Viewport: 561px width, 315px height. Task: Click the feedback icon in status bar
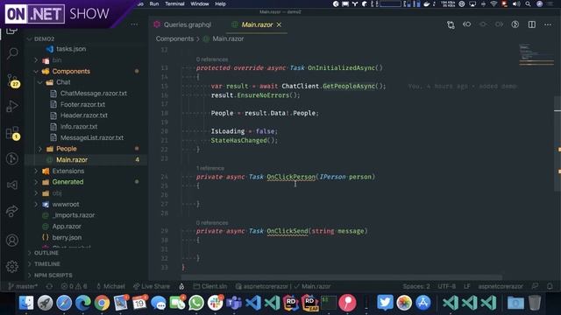pos(535,286)
